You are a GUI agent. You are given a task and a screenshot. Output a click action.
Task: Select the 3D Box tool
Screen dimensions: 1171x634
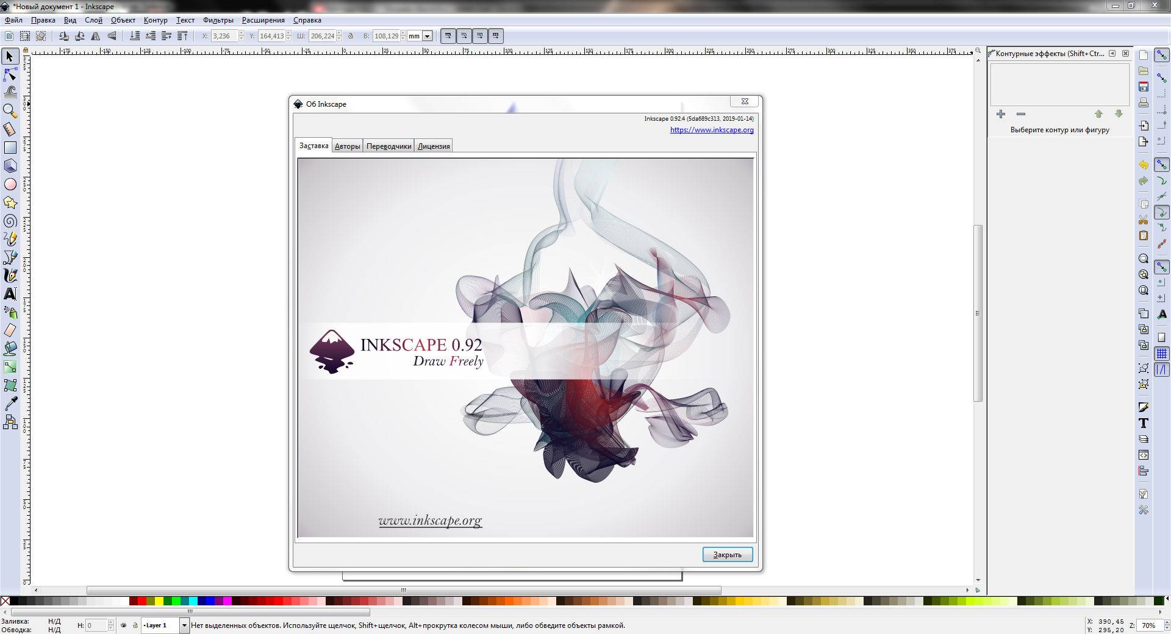click(x=10, y=166)
